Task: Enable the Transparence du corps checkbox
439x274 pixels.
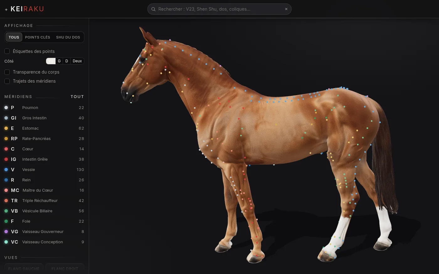Action: tap(7, 72)
